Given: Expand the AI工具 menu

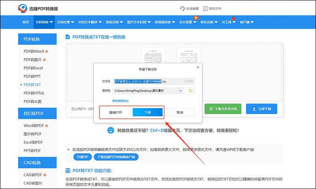Looking at the screenshot, I should point(228,22).
